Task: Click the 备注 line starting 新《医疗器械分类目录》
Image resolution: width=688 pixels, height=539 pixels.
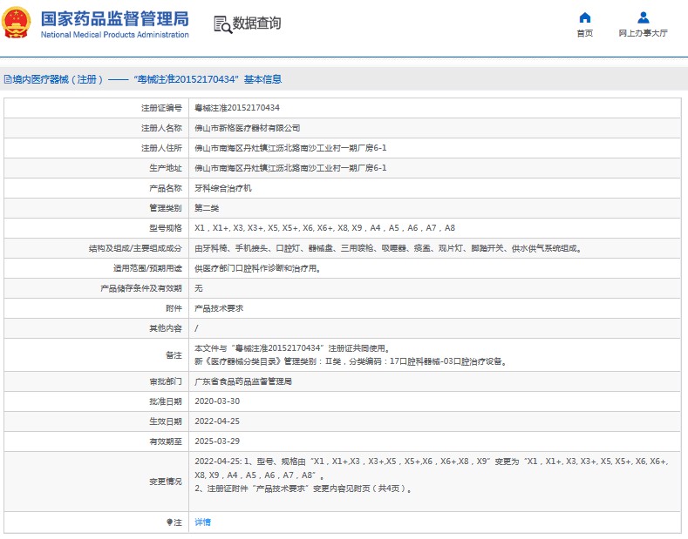Action: point(351,361)
